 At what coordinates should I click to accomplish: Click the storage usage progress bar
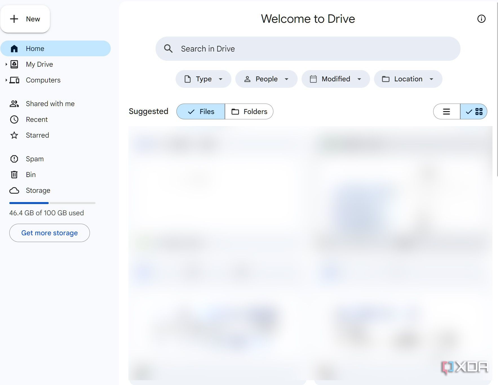click(52, 203)
